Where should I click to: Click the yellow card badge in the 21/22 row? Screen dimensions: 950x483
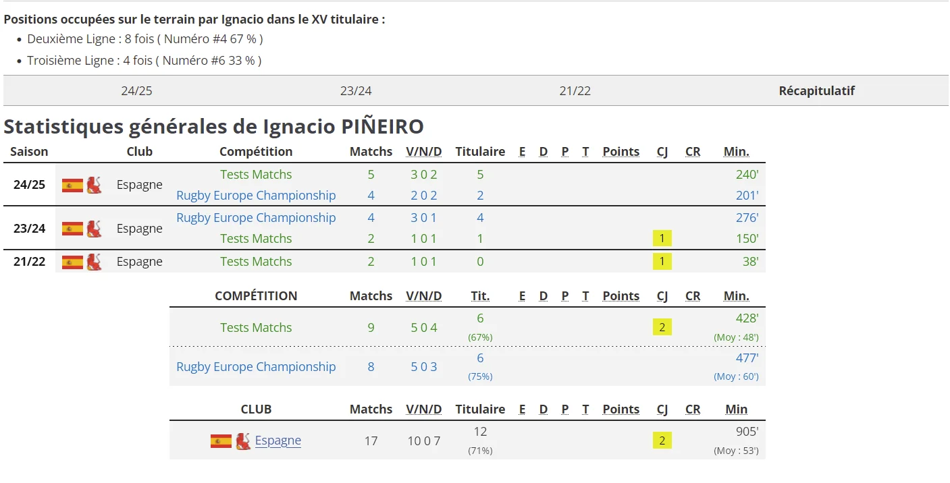[x=662, y=261]
